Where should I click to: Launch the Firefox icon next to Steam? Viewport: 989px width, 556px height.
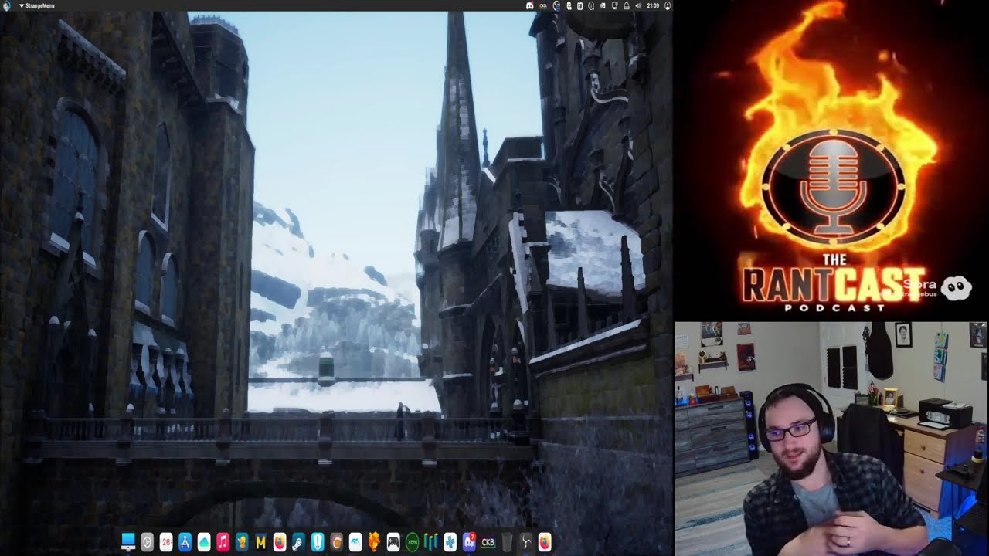[x=280, y=542]
